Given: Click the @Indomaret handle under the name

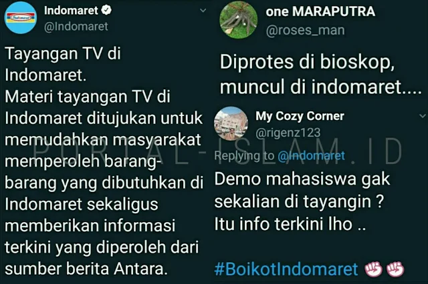Looking at the screenshot, I should click(x=76, y=27).
